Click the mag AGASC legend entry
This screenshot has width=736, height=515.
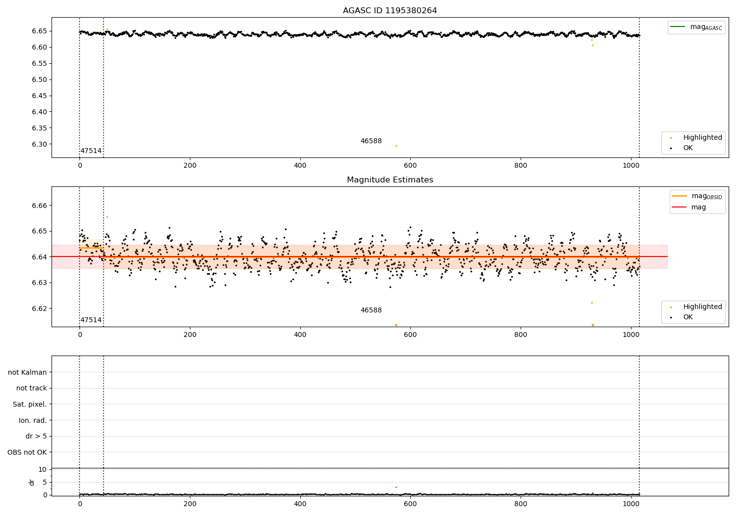pos(706,27)
